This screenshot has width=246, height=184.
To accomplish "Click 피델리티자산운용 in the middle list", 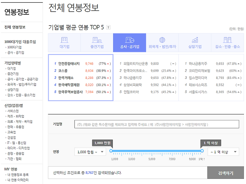I will point(136,63).
